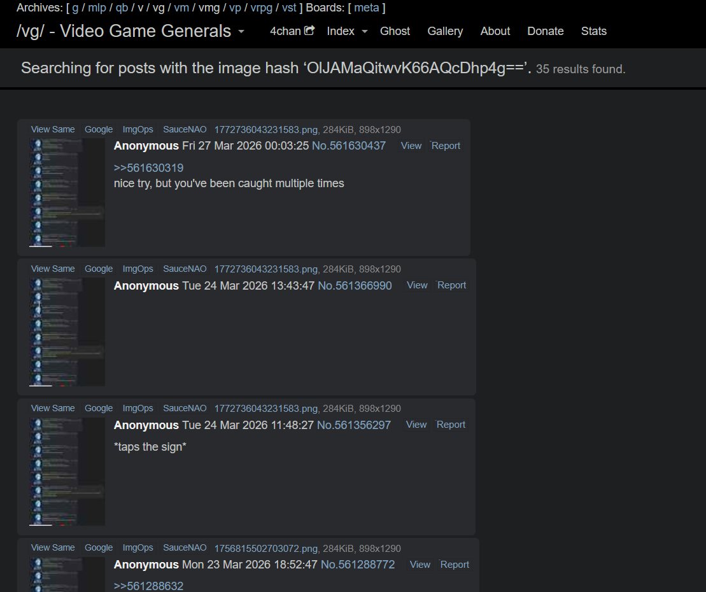Open the Donate page

point(546,31)
